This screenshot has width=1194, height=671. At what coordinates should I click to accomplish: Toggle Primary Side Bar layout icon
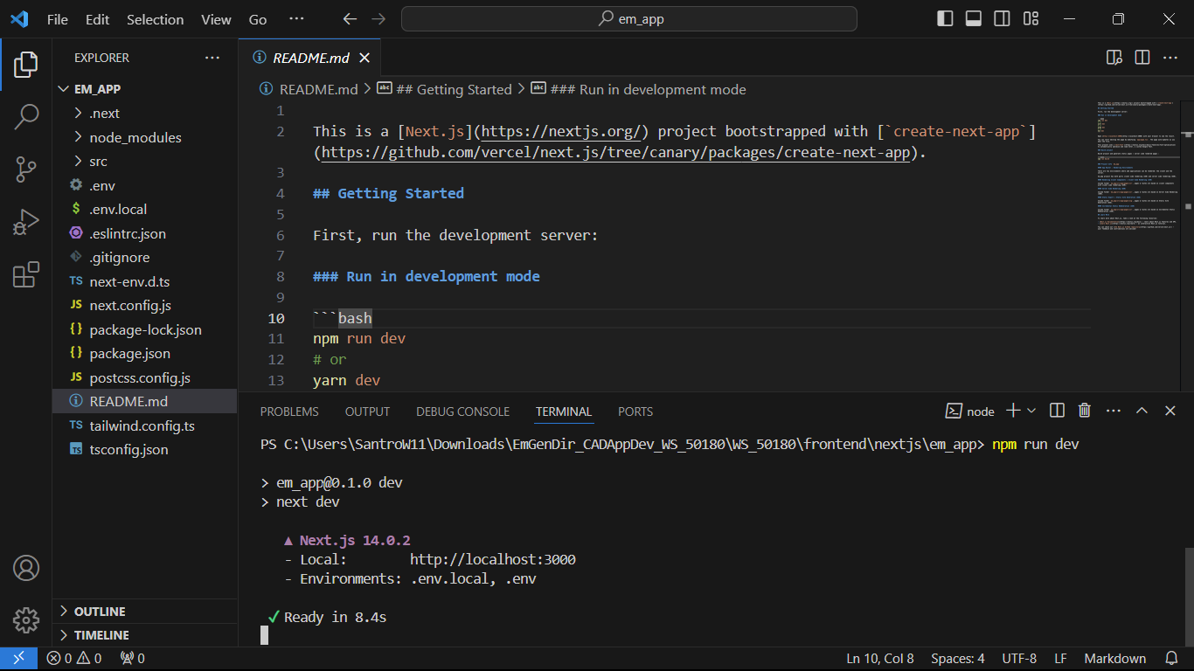pyautogui.click(x=945, y=19)
